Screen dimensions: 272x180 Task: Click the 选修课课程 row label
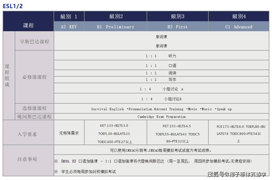(x=34, y=108)
